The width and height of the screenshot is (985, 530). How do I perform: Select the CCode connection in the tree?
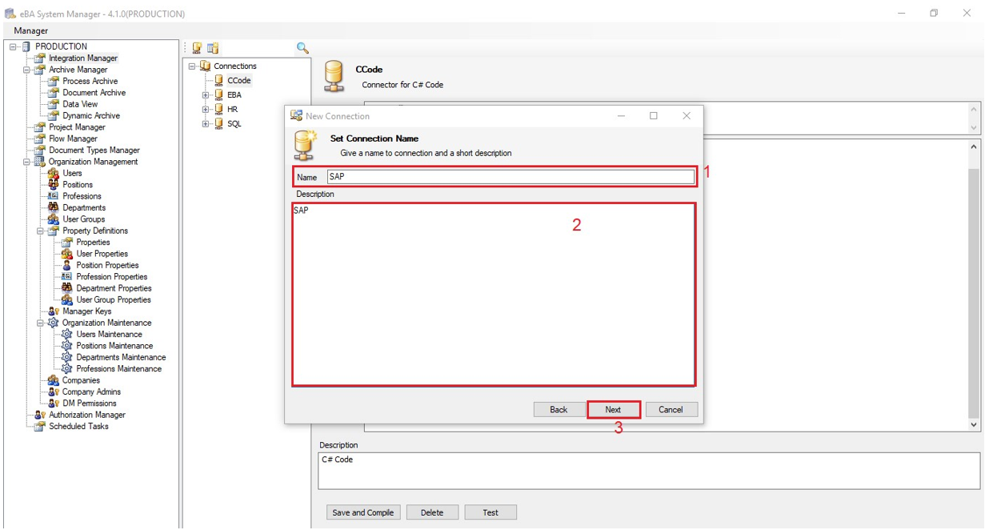(x=238, y=80)
